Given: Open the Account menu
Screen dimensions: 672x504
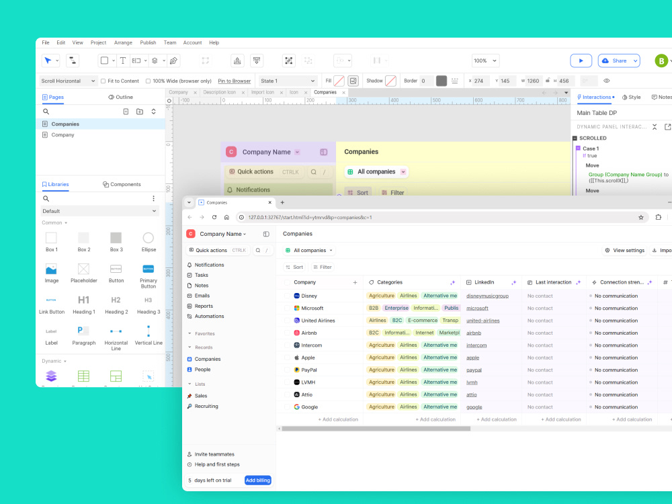Looking at the screenshot, I should tap(192, 42).
